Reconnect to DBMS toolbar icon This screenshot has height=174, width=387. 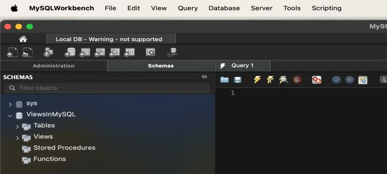click(x=172, y=52)
